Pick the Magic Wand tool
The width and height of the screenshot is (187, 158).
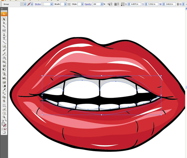coord(4,27)
